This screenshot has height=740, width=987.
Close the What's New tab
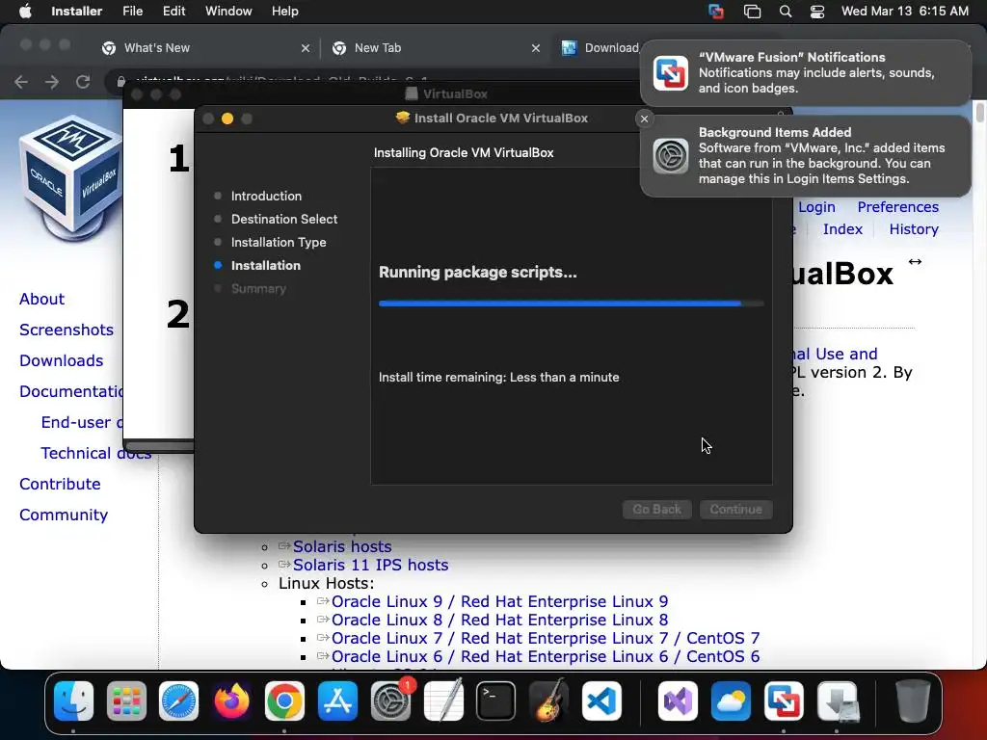[x=306, y=48]
